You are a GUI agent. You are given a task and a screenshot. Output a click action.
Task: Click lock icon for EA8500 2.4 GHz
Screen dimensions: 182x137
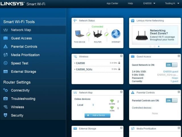click(x=119, y=63)
